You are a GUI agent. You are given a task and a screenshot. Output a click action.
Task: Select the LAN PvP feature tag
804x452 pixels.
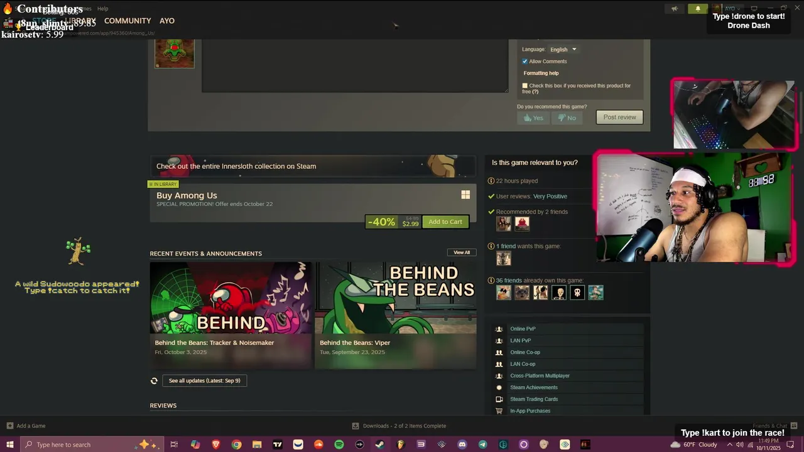point(568,341)
